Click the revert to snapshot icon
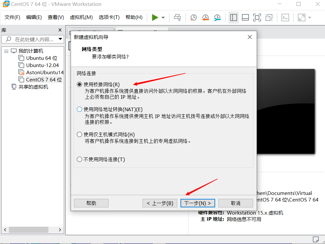325x244 pixels. point(205,18)
